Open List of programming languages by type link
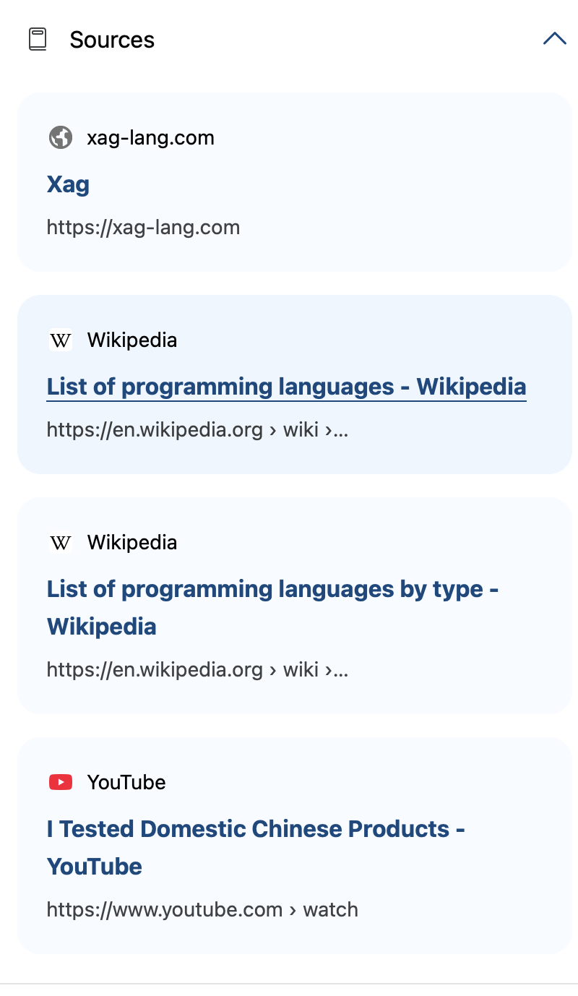Viewport: 578px width, 996px height. tap(273, 607)
